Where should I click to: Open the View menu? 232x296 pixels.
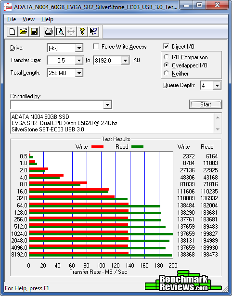coord(28,19)
